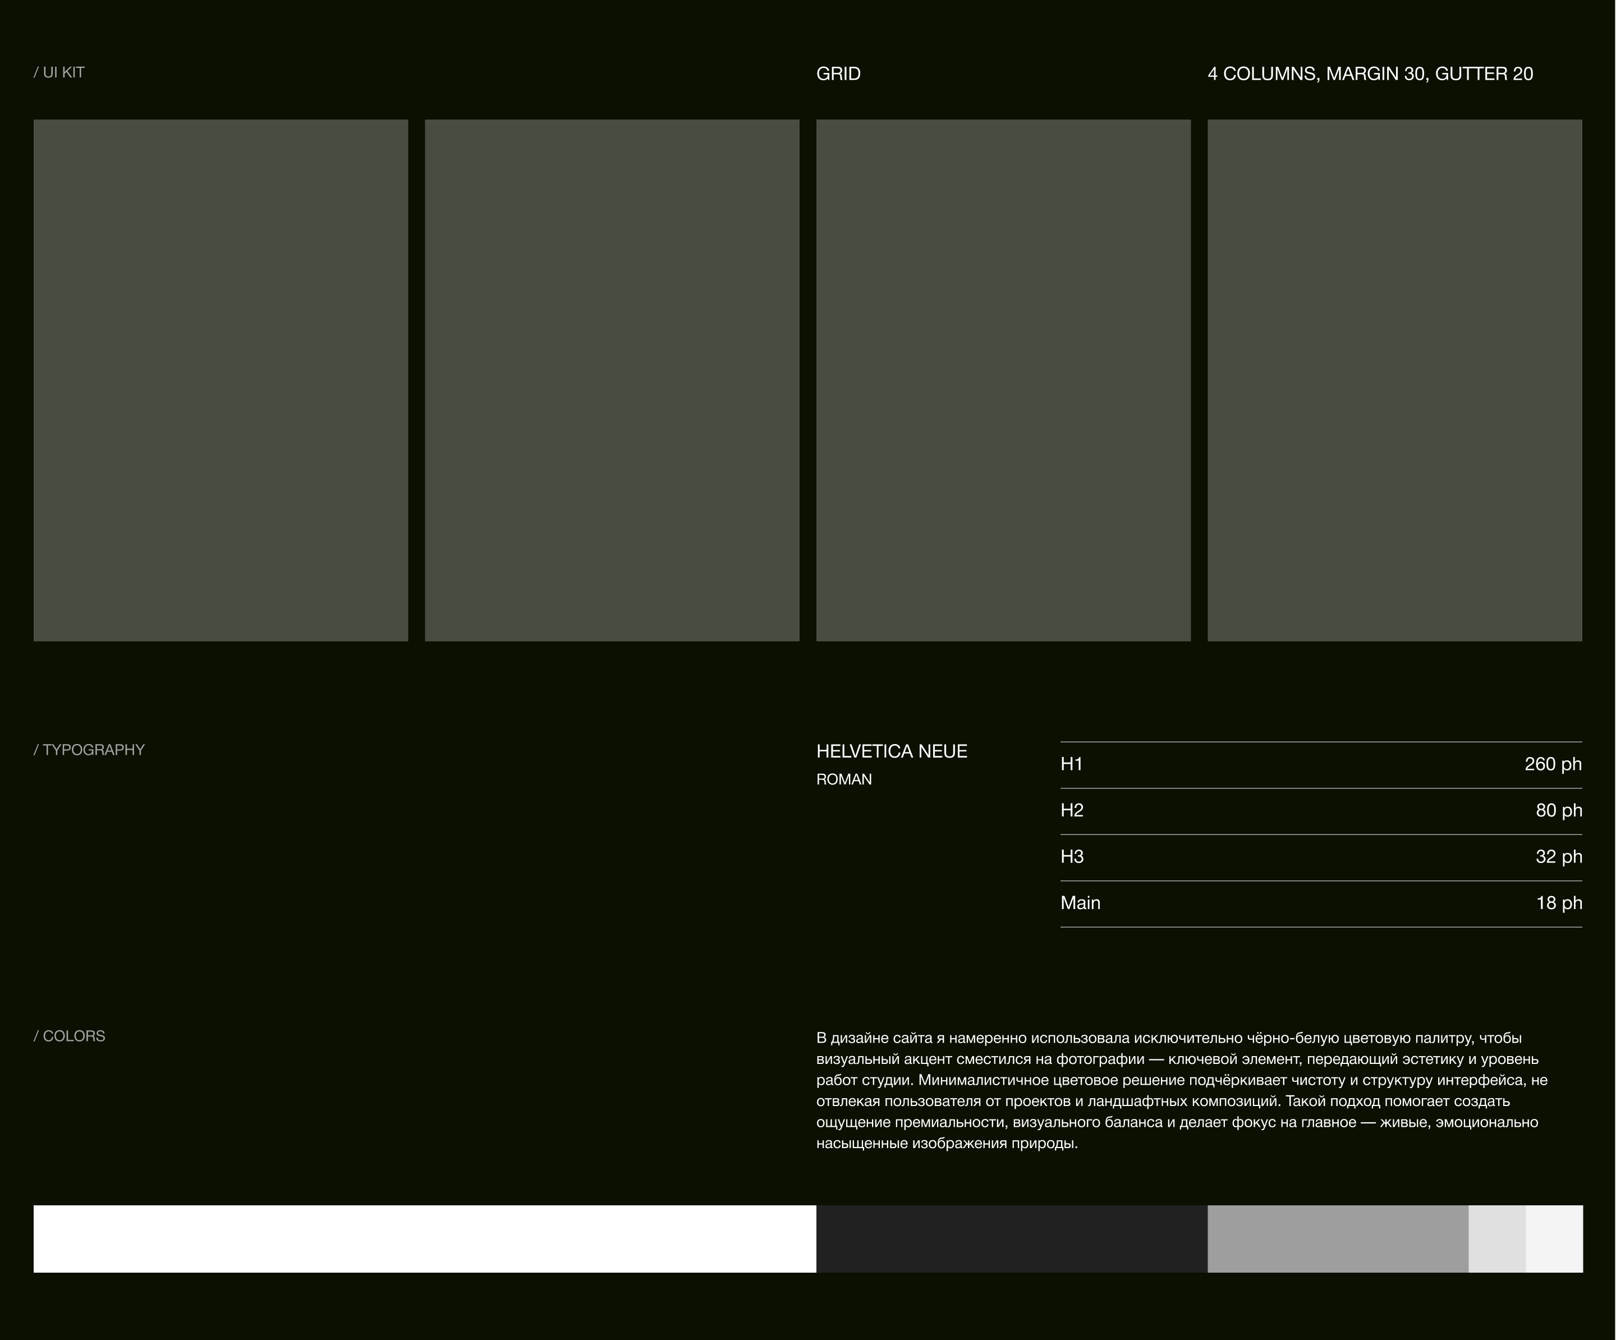Select the 4 COLUMNS, MARGIN 30 caption
Screen dimensions: 1616x1340
coord(1370,74)
